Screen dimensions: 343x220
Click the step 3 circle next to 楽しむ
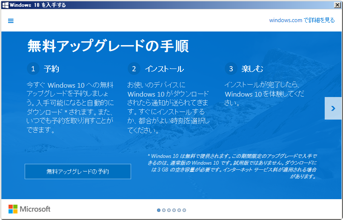[231, 69]
